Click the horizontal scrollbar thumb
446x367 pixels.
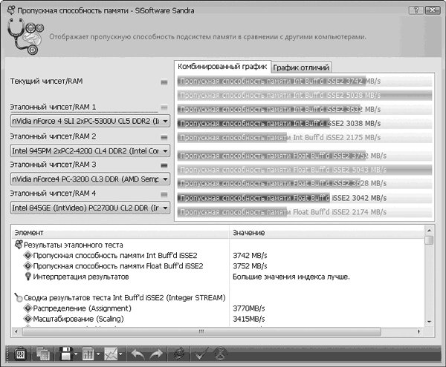tap(201, 331)
